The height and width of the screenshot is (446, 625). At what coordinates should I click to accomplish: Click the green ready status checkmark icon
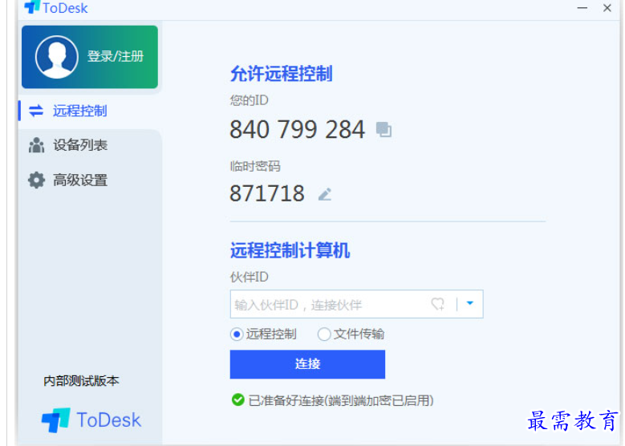[238, 399]
